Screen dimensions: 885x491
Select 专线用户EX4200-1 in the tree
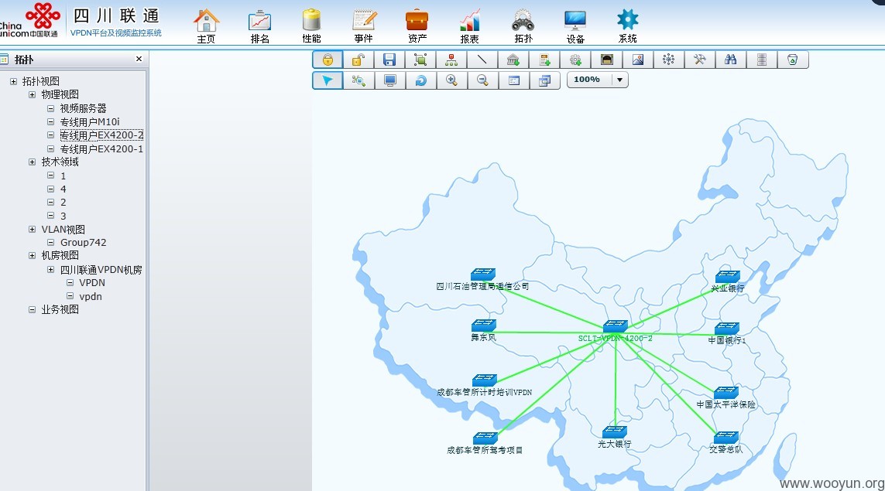(x=101, y=148)
